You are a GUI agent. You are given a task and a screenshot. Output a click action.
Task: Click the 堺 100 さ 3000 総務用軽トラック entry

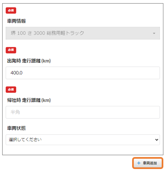47,33
